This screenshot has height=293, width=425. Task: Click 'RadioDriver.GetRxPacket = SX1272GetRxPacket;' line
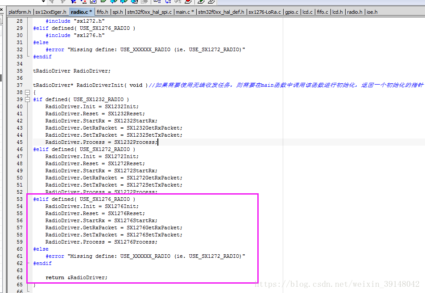tap(114, 178)
